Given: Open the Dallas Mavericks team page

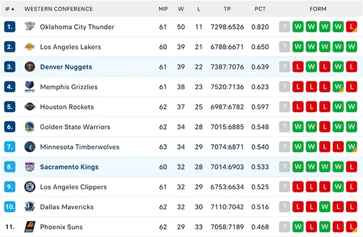Looking at the screenshot, I should (67, 207).
